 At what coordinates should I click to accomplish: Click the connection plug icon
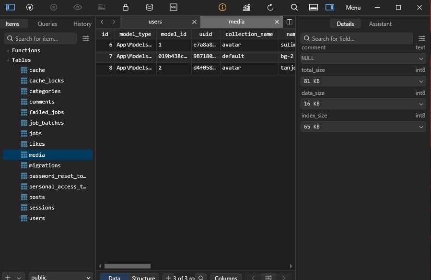coord(30,7)
